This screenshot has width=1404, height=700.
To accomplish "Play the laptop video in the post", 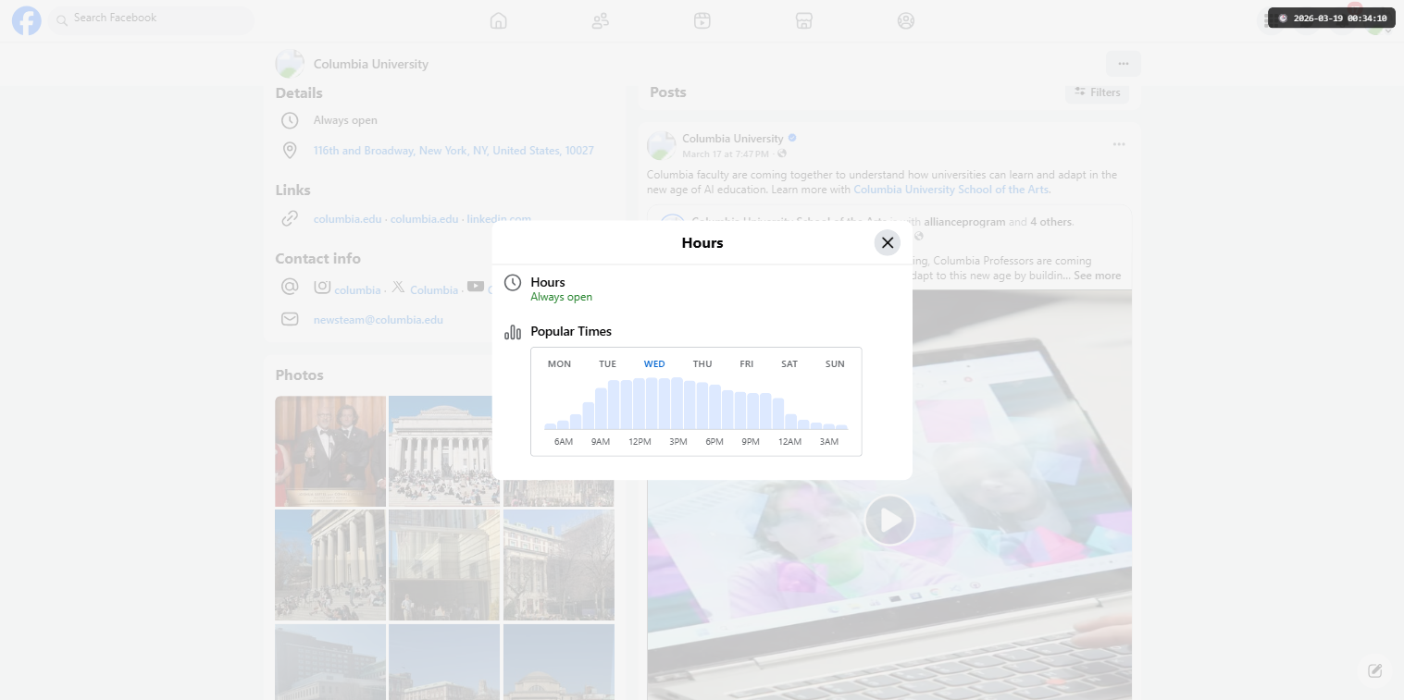I will [889, 521].
